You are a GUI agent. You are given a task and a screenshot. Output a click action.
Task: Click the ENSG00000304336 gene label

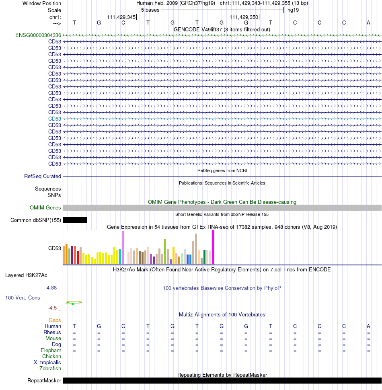(x=38, y=35)
